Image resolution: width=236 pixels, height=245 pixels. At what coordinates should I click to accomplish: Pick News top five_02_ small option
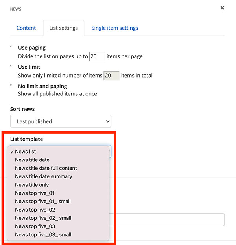58,218
